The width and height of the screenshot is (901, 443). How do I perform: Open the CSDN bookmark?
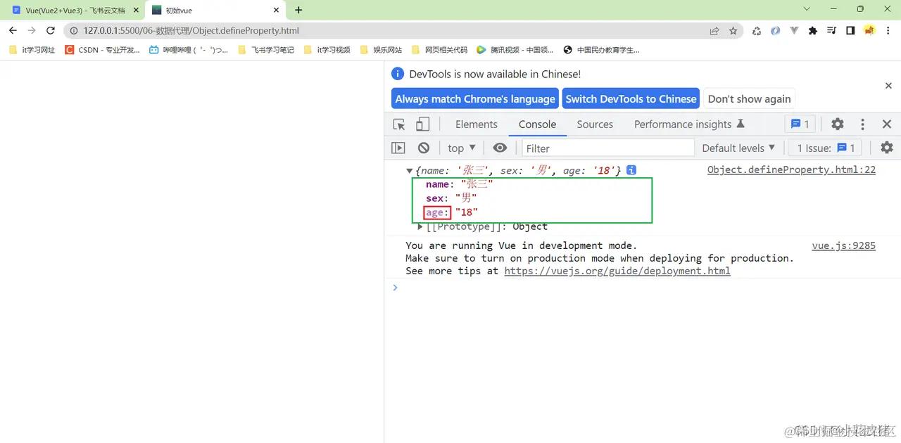[x=102, y=50]
